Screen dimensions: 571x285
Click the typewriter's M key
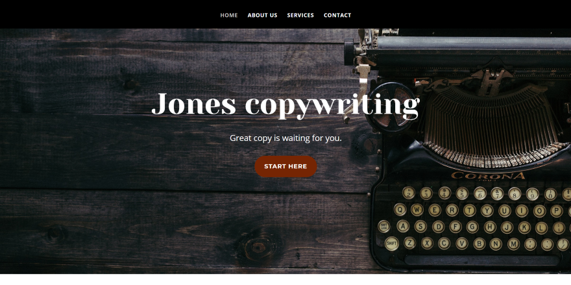(513, 244)
